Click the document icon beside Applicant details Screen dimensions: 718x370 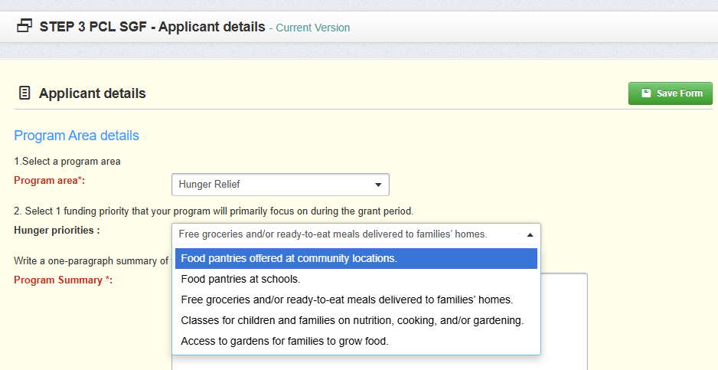[x=24, y=93]
